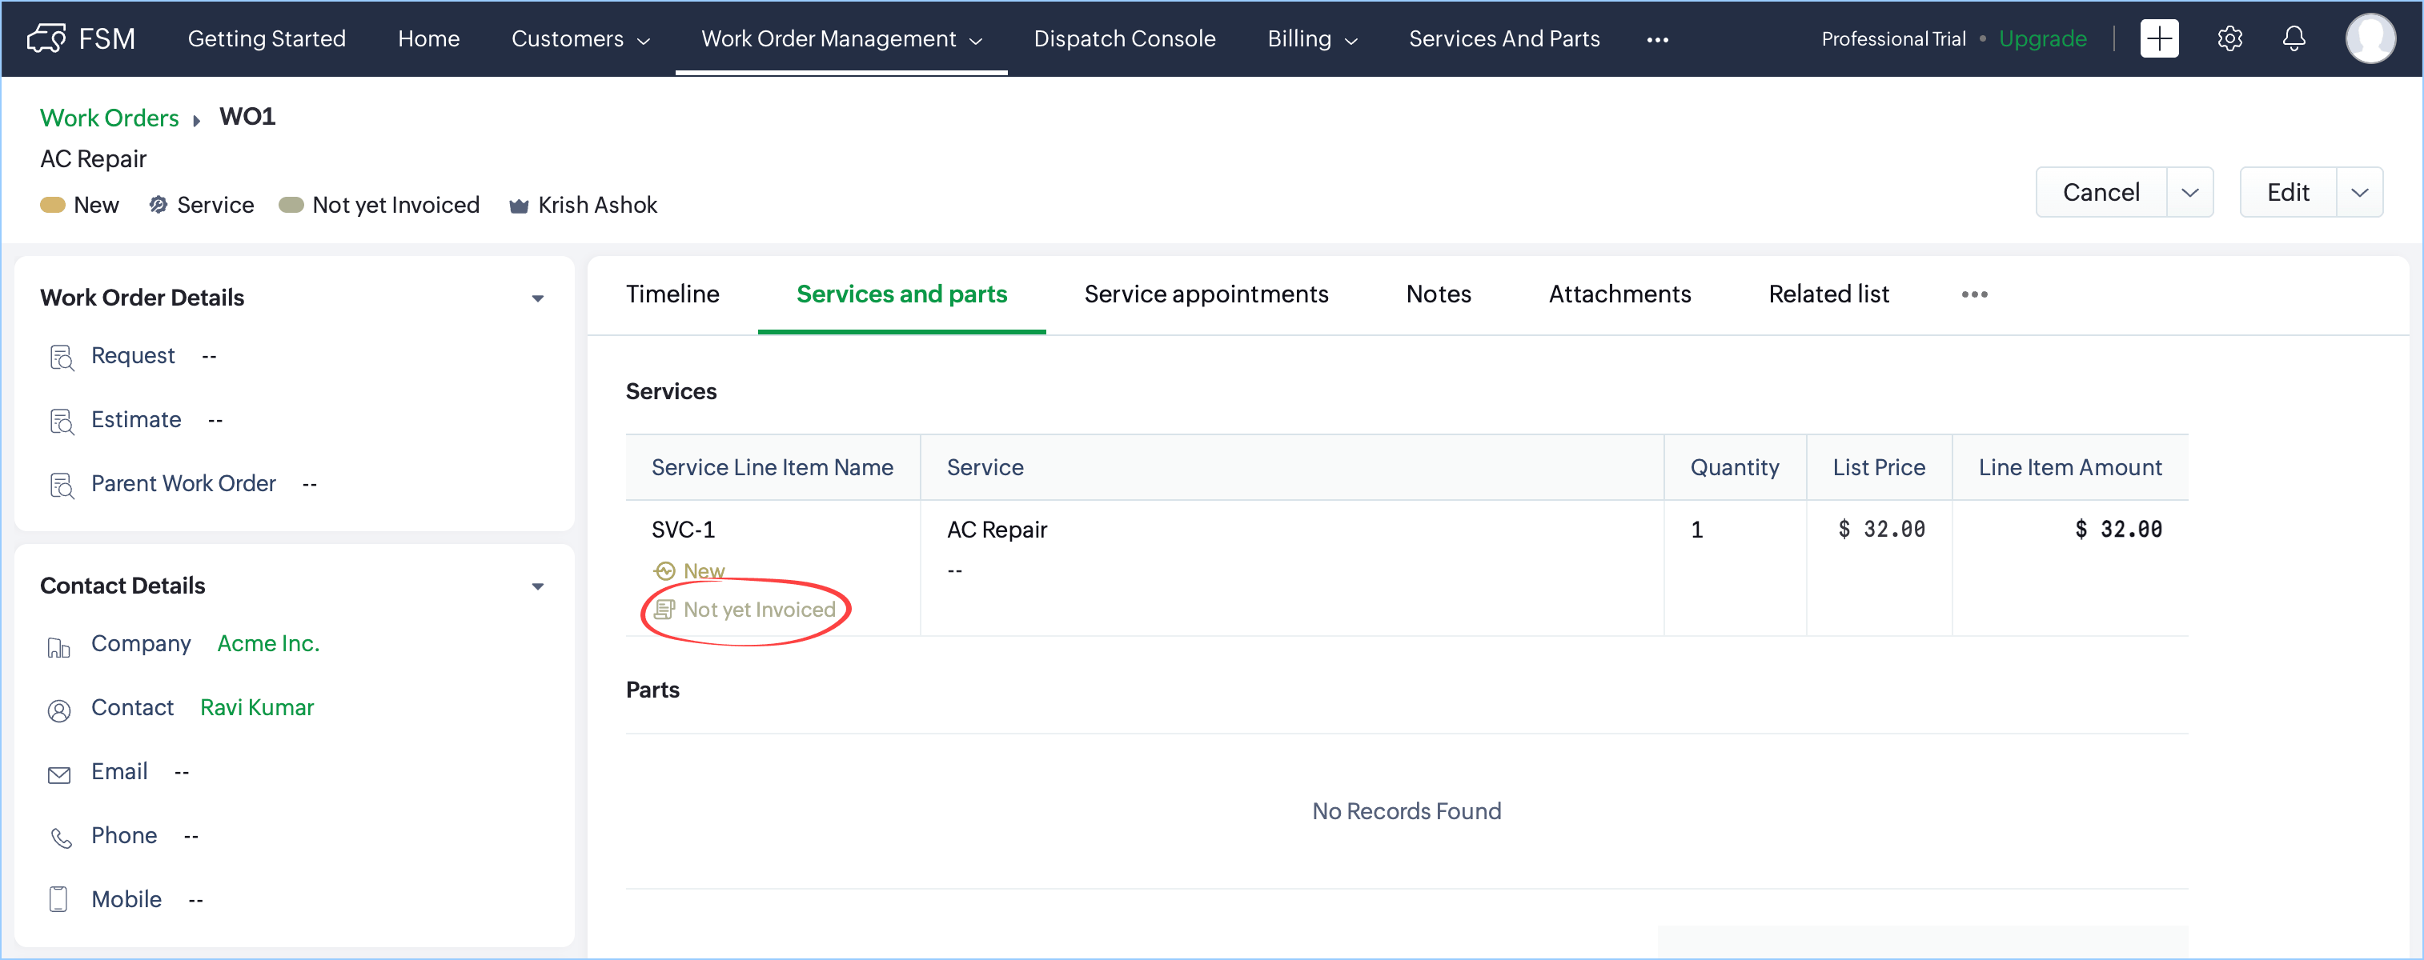Click the Request lookup icon
Image resolution: width=2424 pixels, height=960 pixels.
coord(61,358)
